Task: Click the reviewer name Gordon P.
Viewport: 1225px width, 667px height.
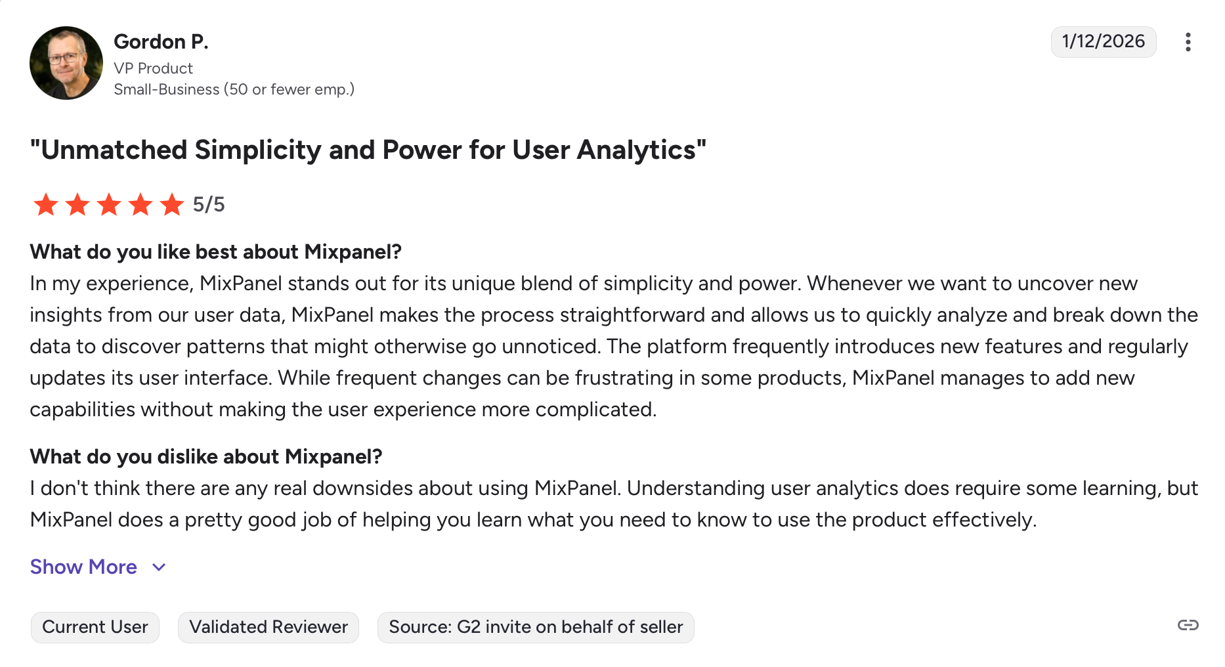Action: coord(161,41)
